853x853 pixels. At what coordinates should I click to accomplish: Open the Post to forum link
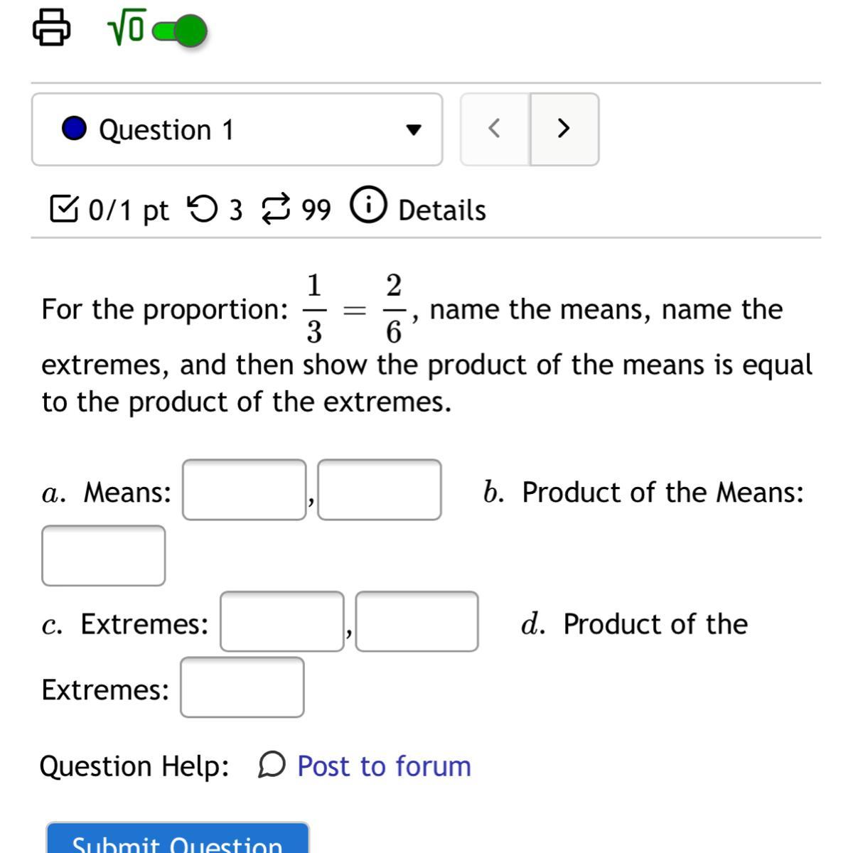(383, 766)
